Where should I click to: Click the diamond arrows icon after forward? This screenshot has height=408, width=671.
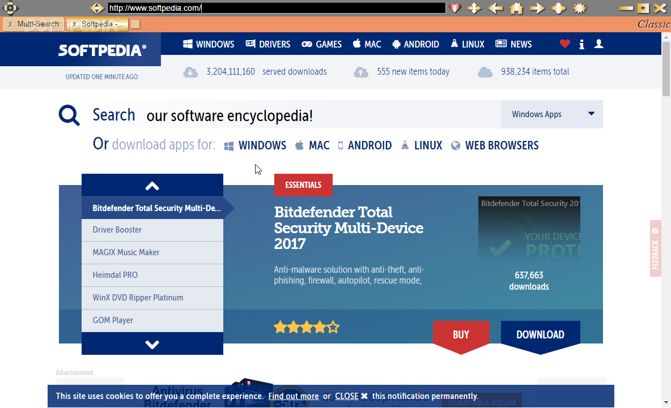(558, 8)
